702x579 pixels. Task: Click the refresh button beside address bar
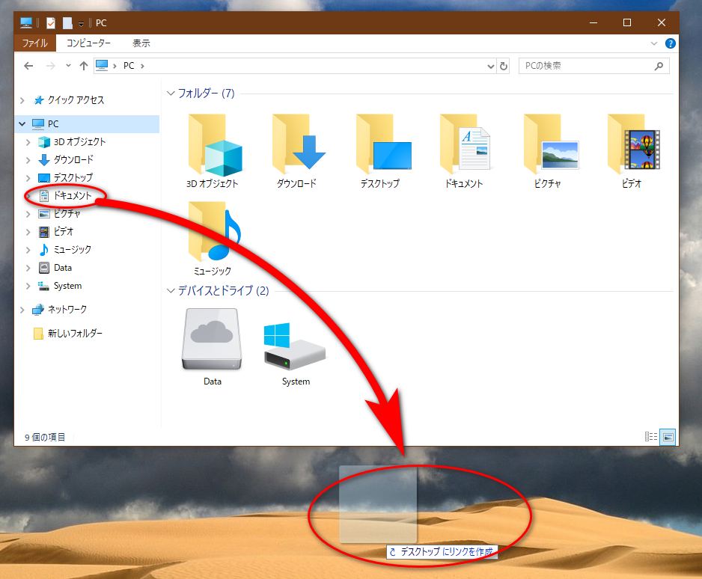(x=504, y=66)
